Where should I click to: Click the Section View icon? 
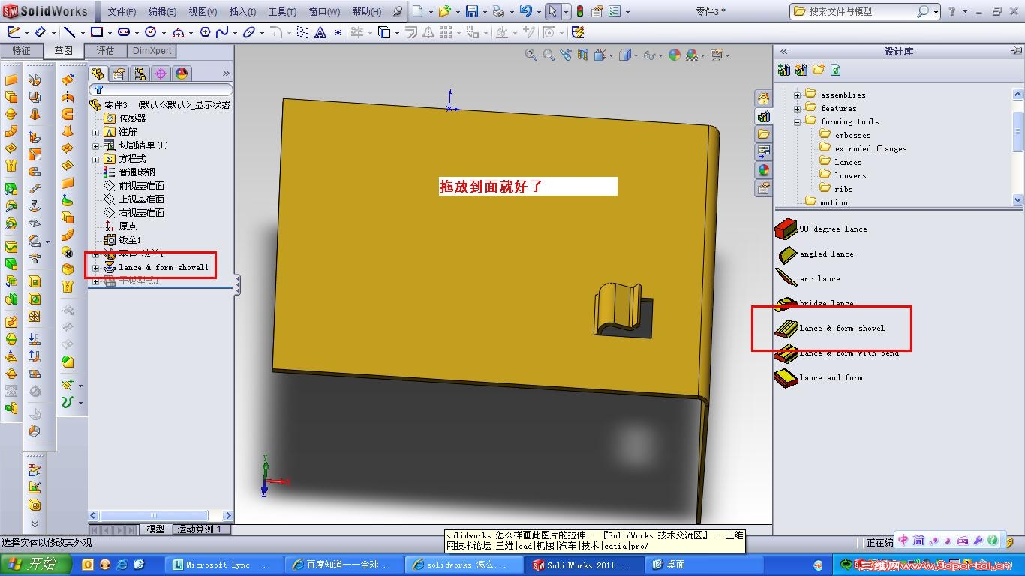click(x=583, y=55)
